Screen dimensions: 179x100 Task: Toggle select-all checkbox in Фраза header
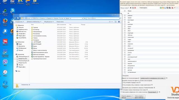(x=125, y=11)
